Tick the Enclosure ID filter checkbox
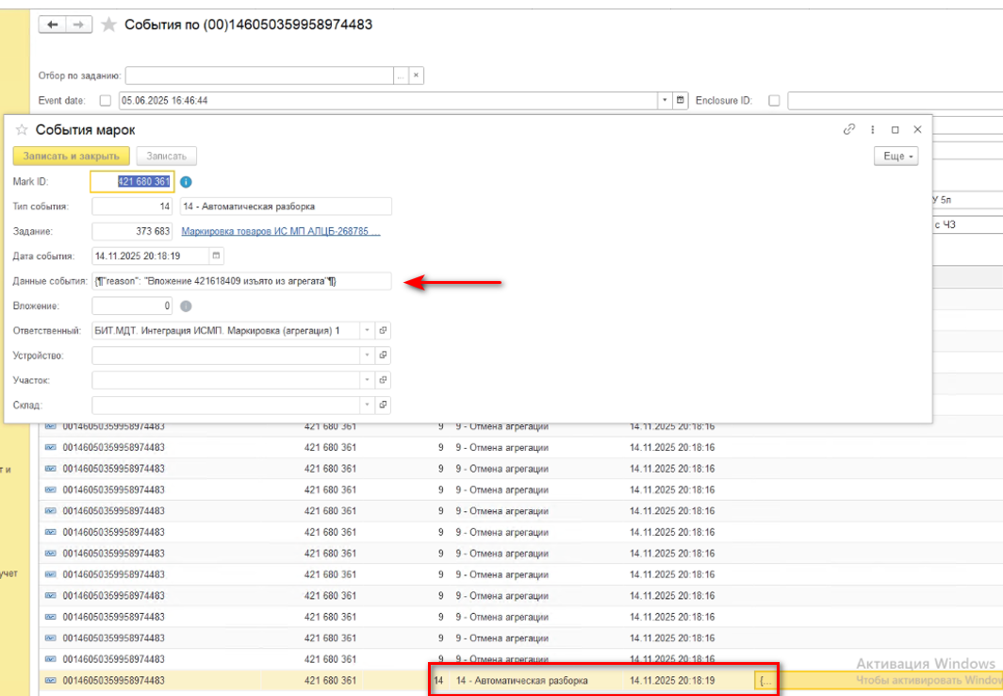This screenshot has width=1003, height=696. point(774,100)
